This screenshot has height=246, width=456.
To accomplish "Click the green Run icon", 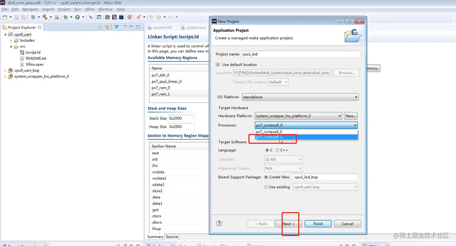I will click(77, 17).
